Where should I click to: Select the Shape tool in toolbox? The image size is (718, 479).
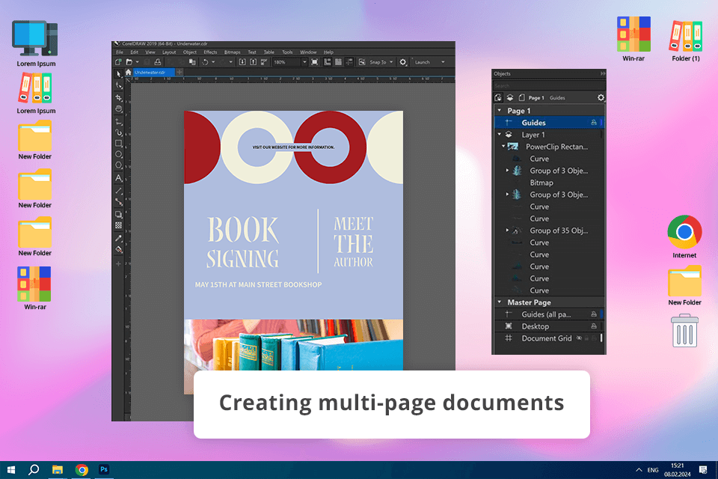[x=119, y=86]
